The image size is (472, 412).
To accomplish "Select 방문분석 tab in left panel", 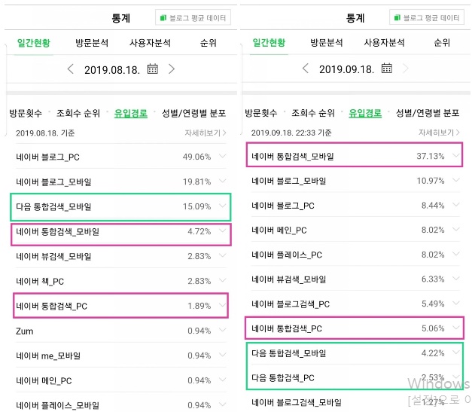I will [x=92, y=43].
